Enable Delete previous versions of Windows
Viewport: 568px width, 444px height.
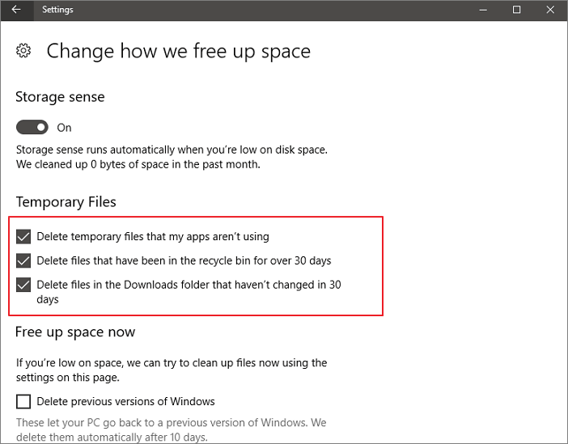pyautogui.click(x=23, y=401)
